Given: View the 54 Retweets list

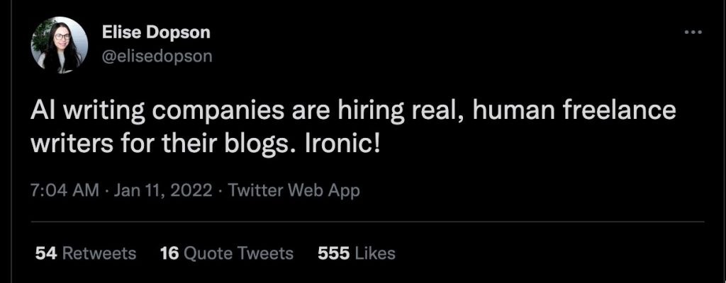Looking at the screenshot, I should [85, 253].
